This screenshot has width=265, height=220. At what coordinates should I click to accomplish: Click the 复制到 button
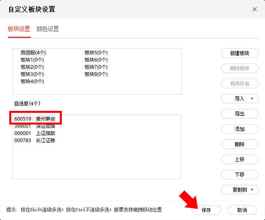point(239,190)
